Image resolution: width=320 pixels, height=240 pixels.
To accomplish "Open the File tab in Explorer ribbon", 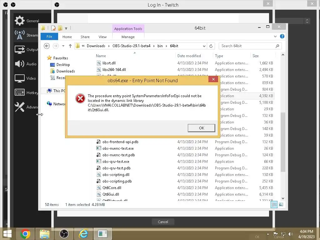I will click(49, 37).
